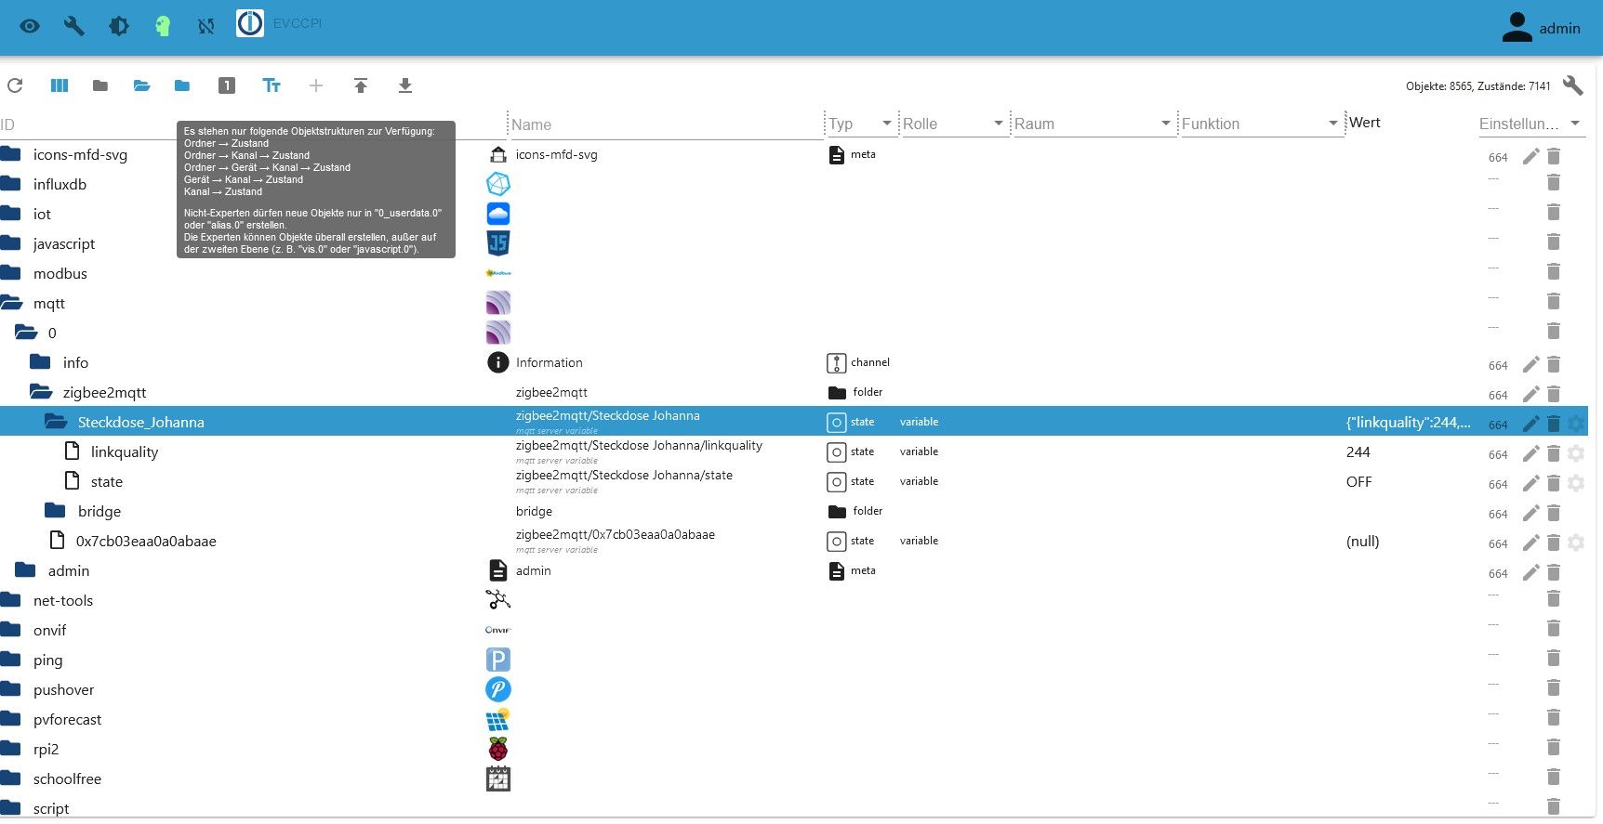The height and width of the screenshot is (824, 1603).
Task: Select the Steckdose_Johanna tree item
Action: tap(140, 422)
